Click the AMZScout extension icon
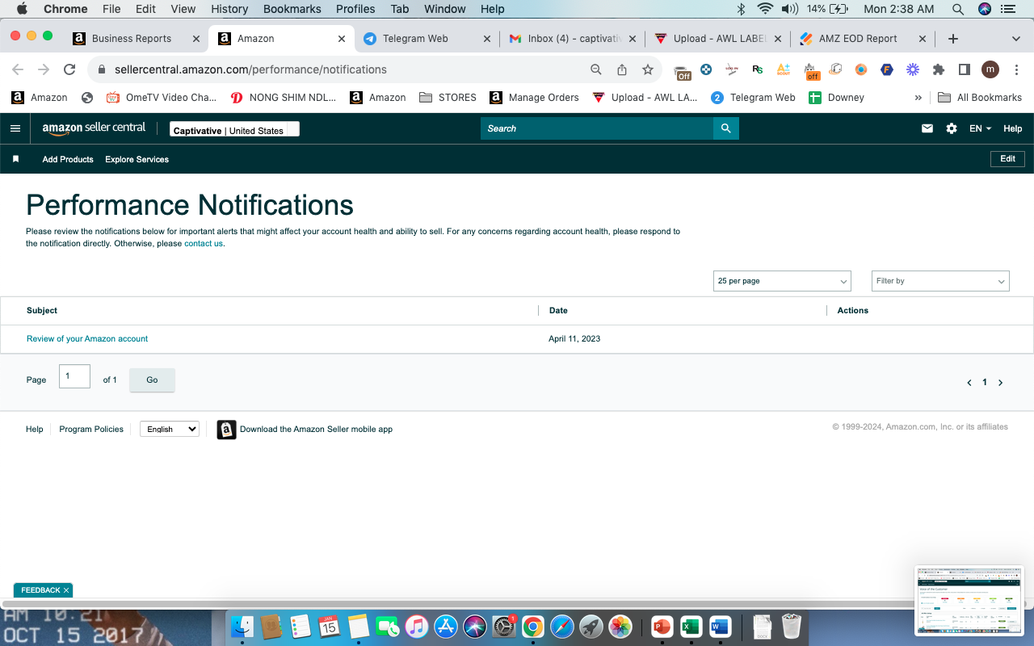This screenshot has height=646, width=1034. click(784, 69)
